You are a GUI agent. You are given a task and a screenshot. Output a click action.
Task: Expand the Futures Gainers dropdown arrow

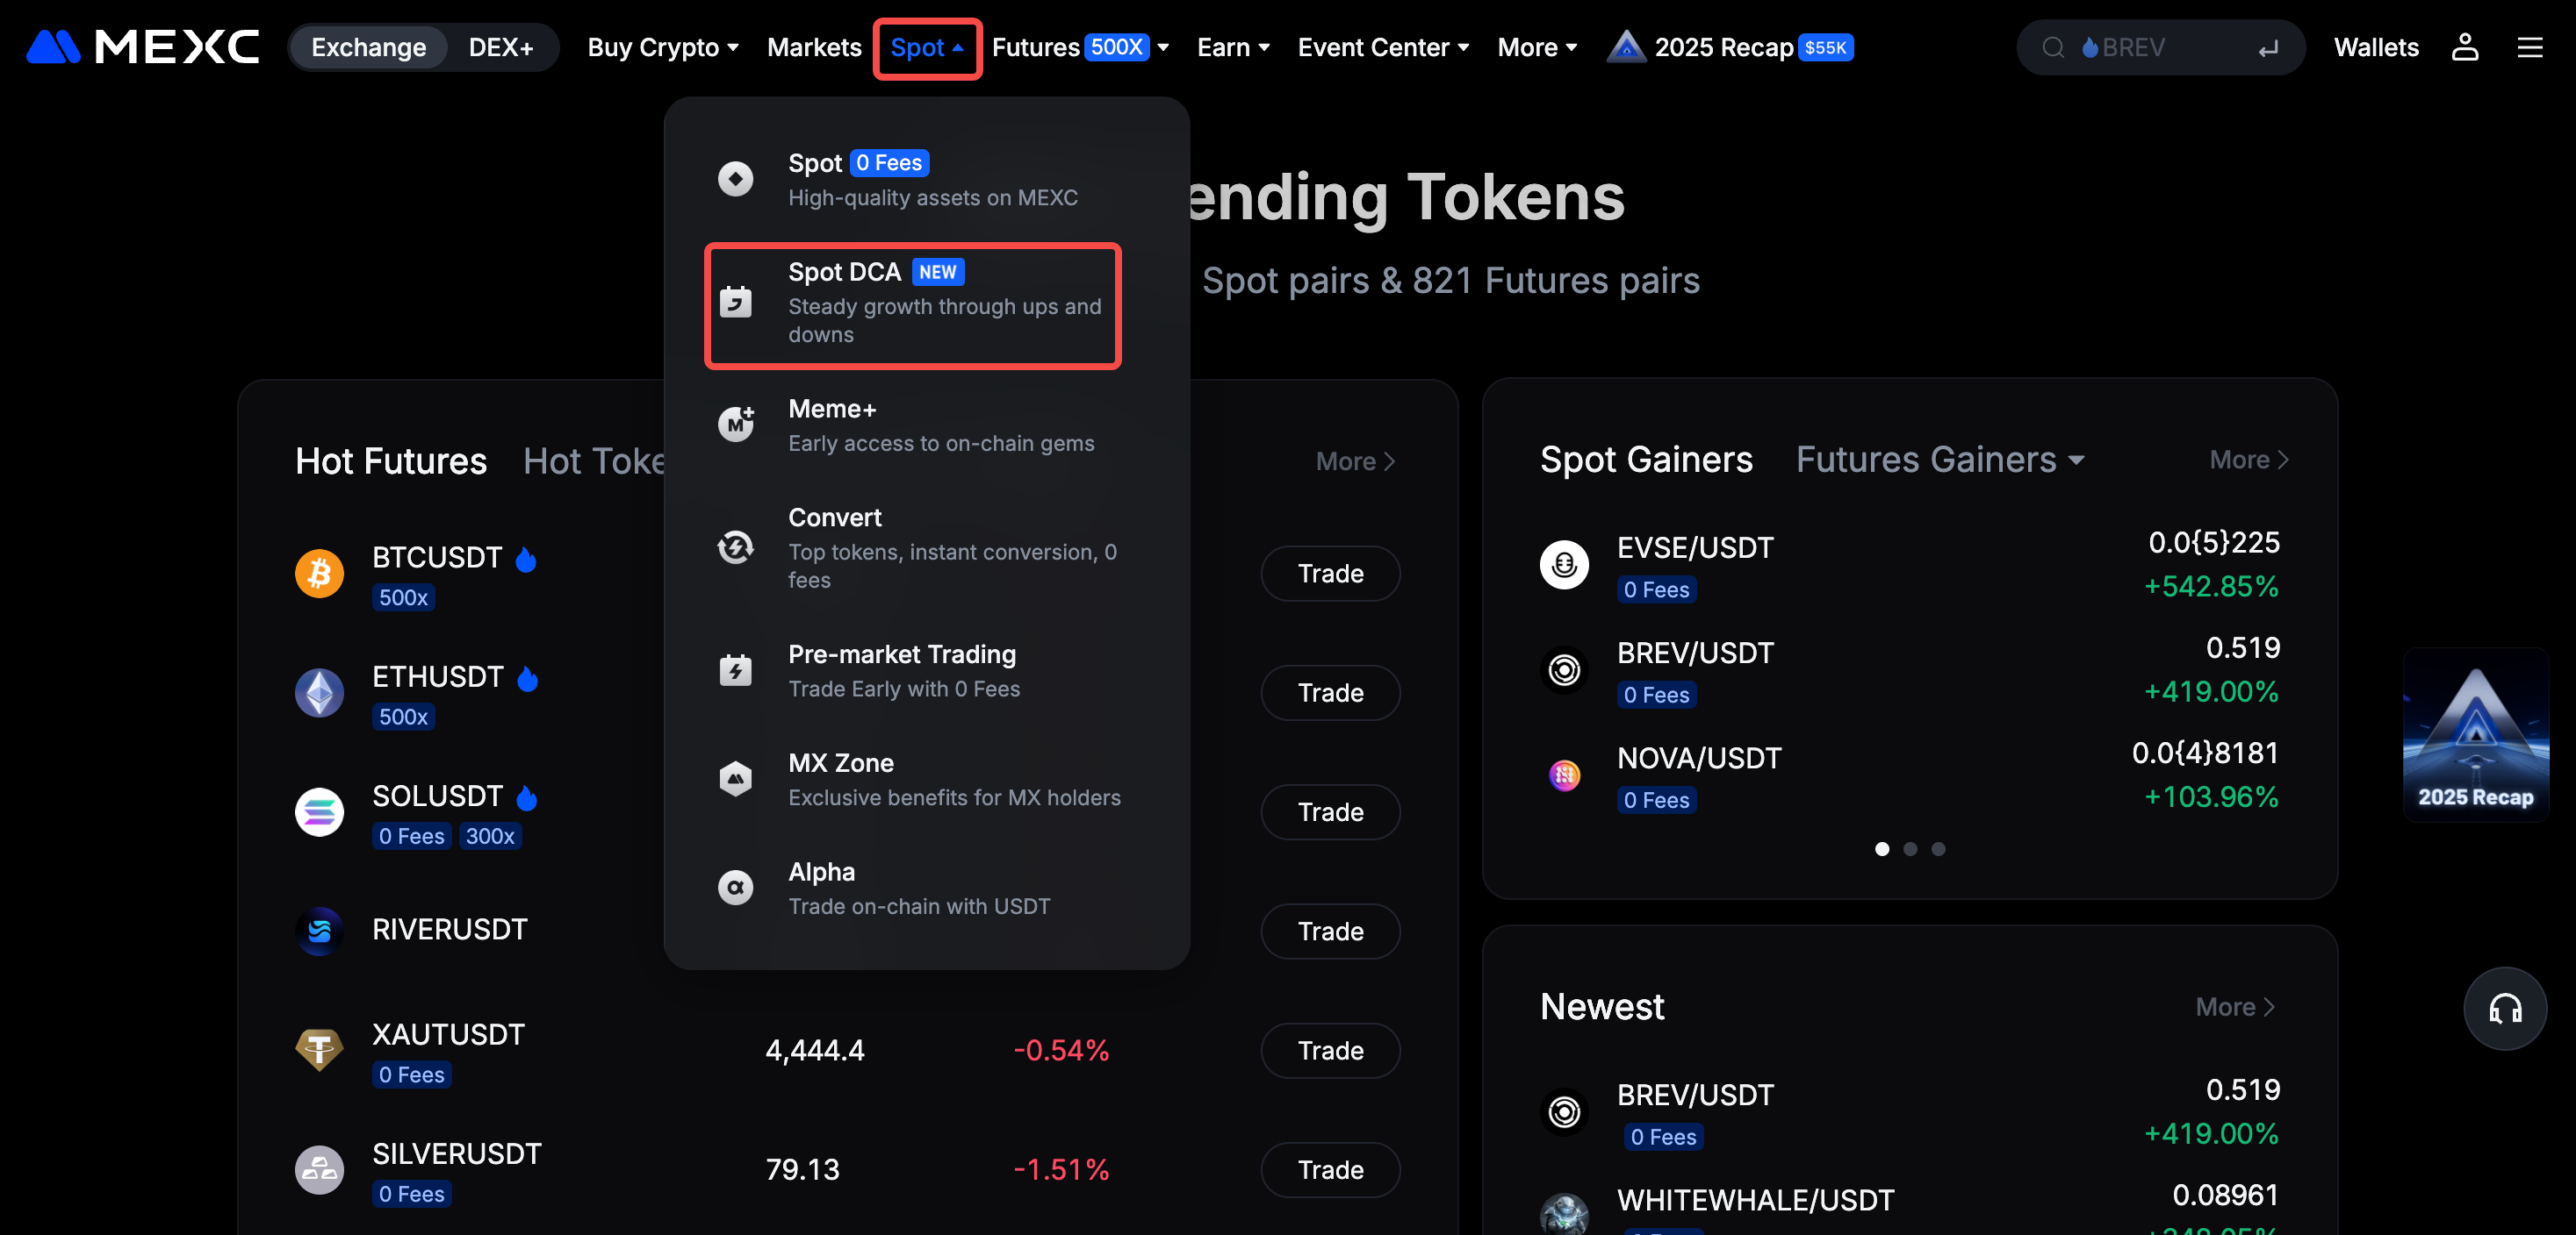(x=2076, y=460)
